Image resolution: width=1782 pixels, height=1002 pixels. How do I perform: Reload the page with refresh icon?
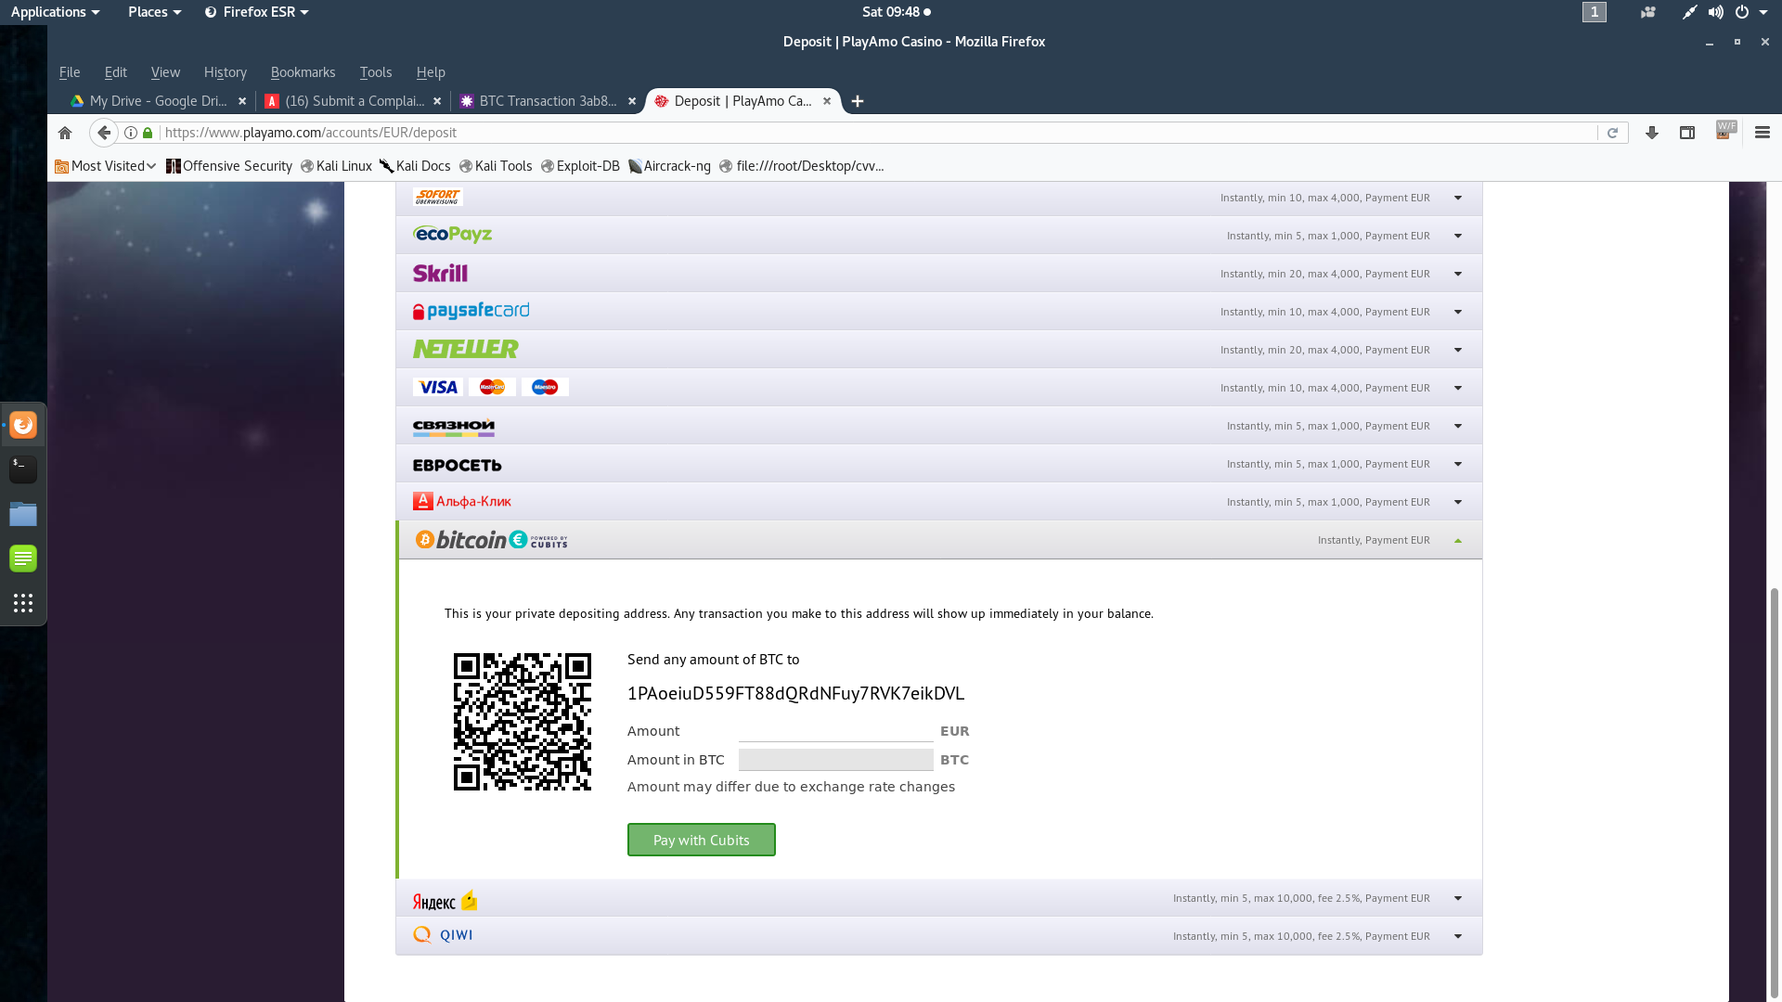pyautogui.click(x=1612, y=133)
